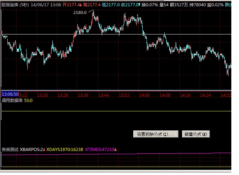Viewport: 239px width, 175px height.
Task: Select the 2180.0 high price label
Action: click(x=80, y=13)
